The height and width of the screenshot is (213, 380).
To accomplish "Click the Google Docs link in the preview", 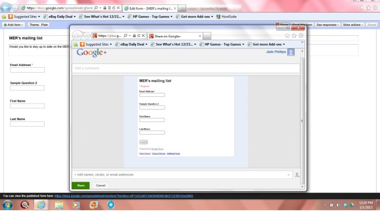I will (158, 149).
